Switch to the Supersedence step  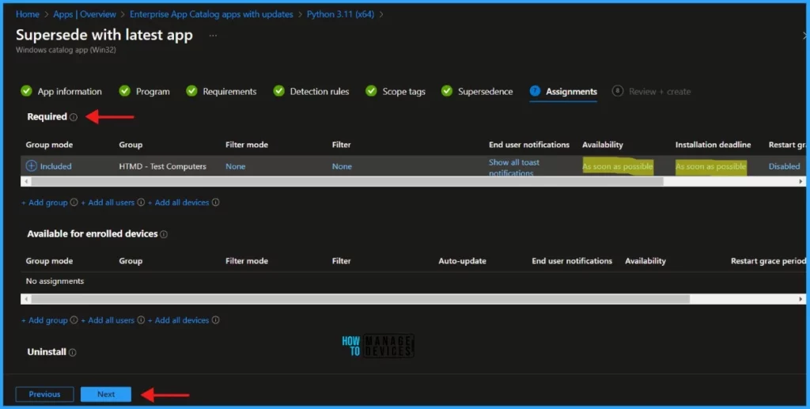tap(485, 92)
